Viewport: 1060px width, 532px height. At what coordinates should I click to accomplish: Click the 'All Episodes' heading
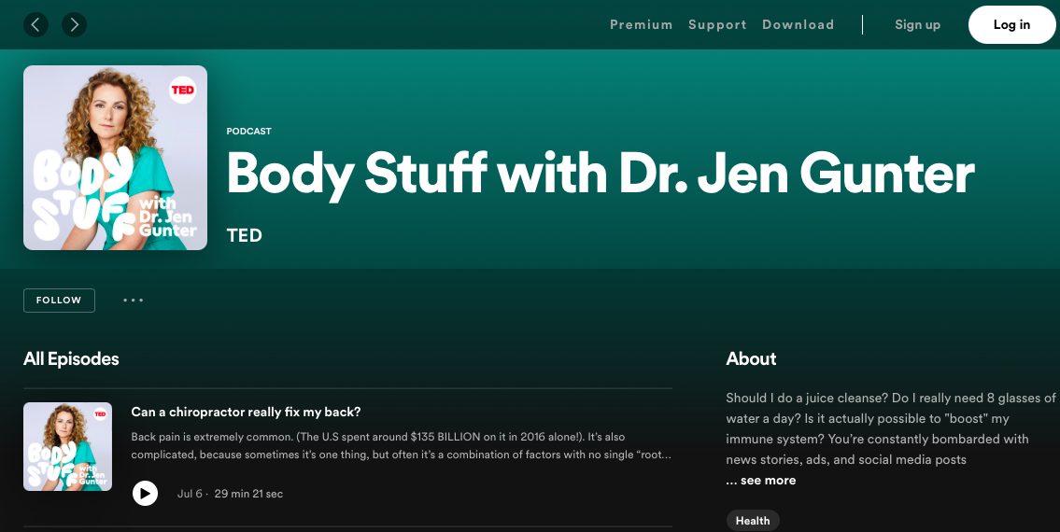(71, 358)
